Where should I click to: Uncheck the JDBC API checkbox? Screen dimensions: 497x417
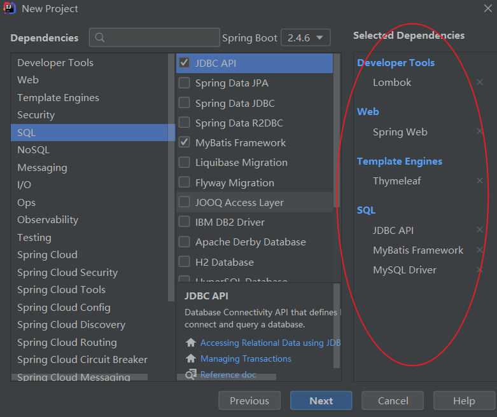pyautogui.click(x=184, y=63)
